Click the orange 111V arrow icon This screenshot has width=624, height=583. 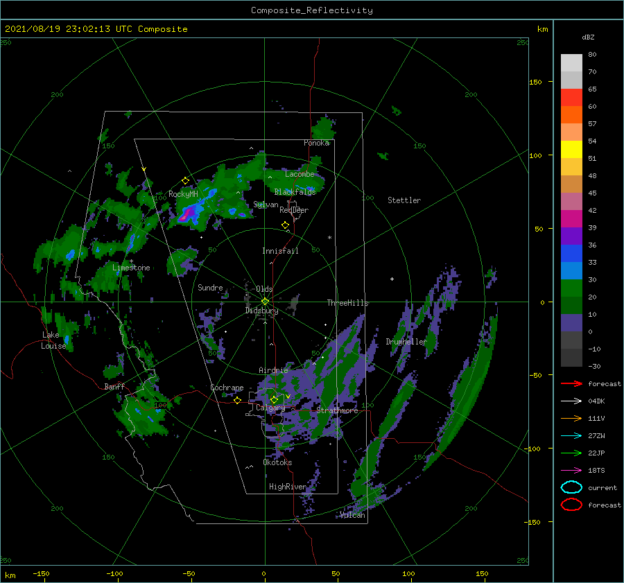point(571,418)
